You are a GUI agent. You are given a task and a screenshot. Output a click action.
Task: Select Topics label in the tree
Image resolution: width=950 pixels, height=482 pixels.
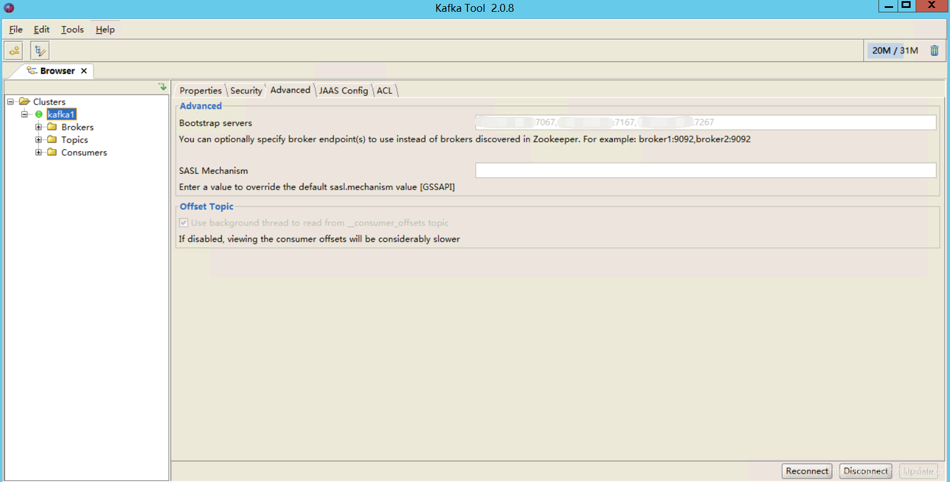[x=75, y=139]
